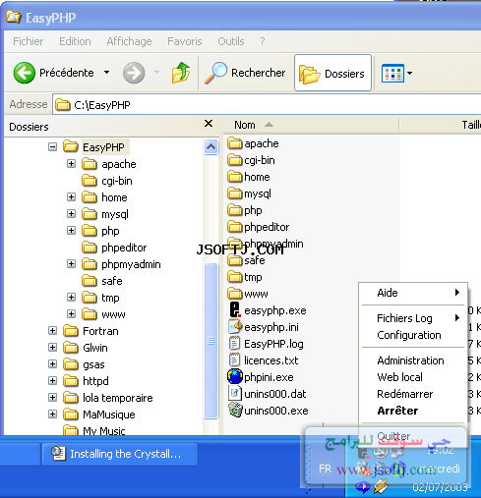Select licences.txt file icon

pos(234,360)
